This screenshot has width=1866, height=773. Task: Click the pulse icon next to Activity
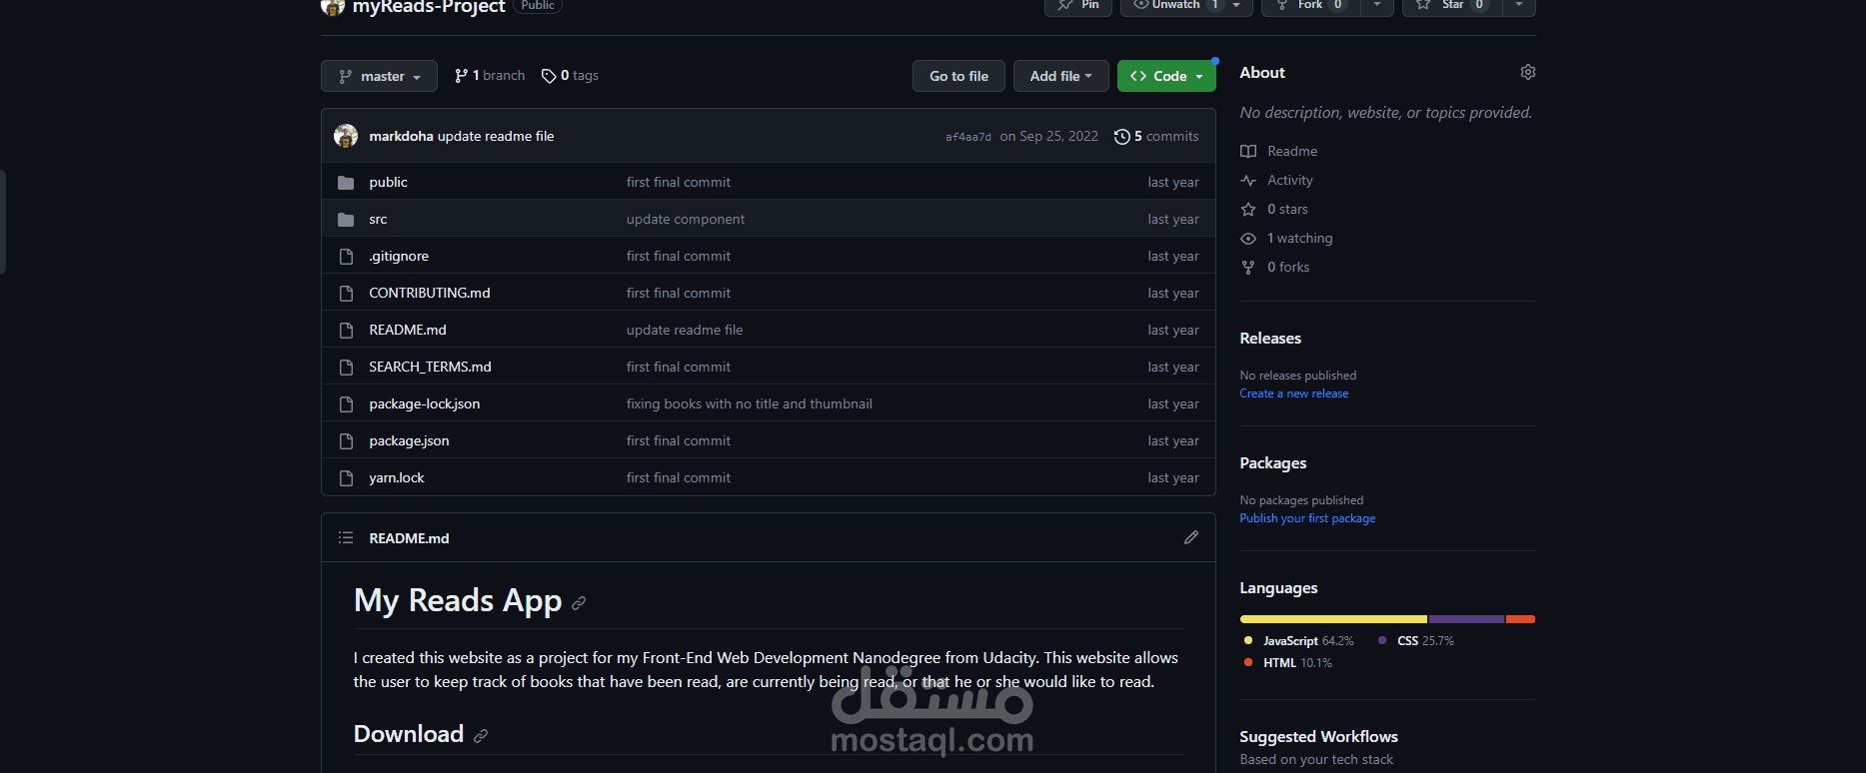pyautogui.click(x=1248, y=181)
